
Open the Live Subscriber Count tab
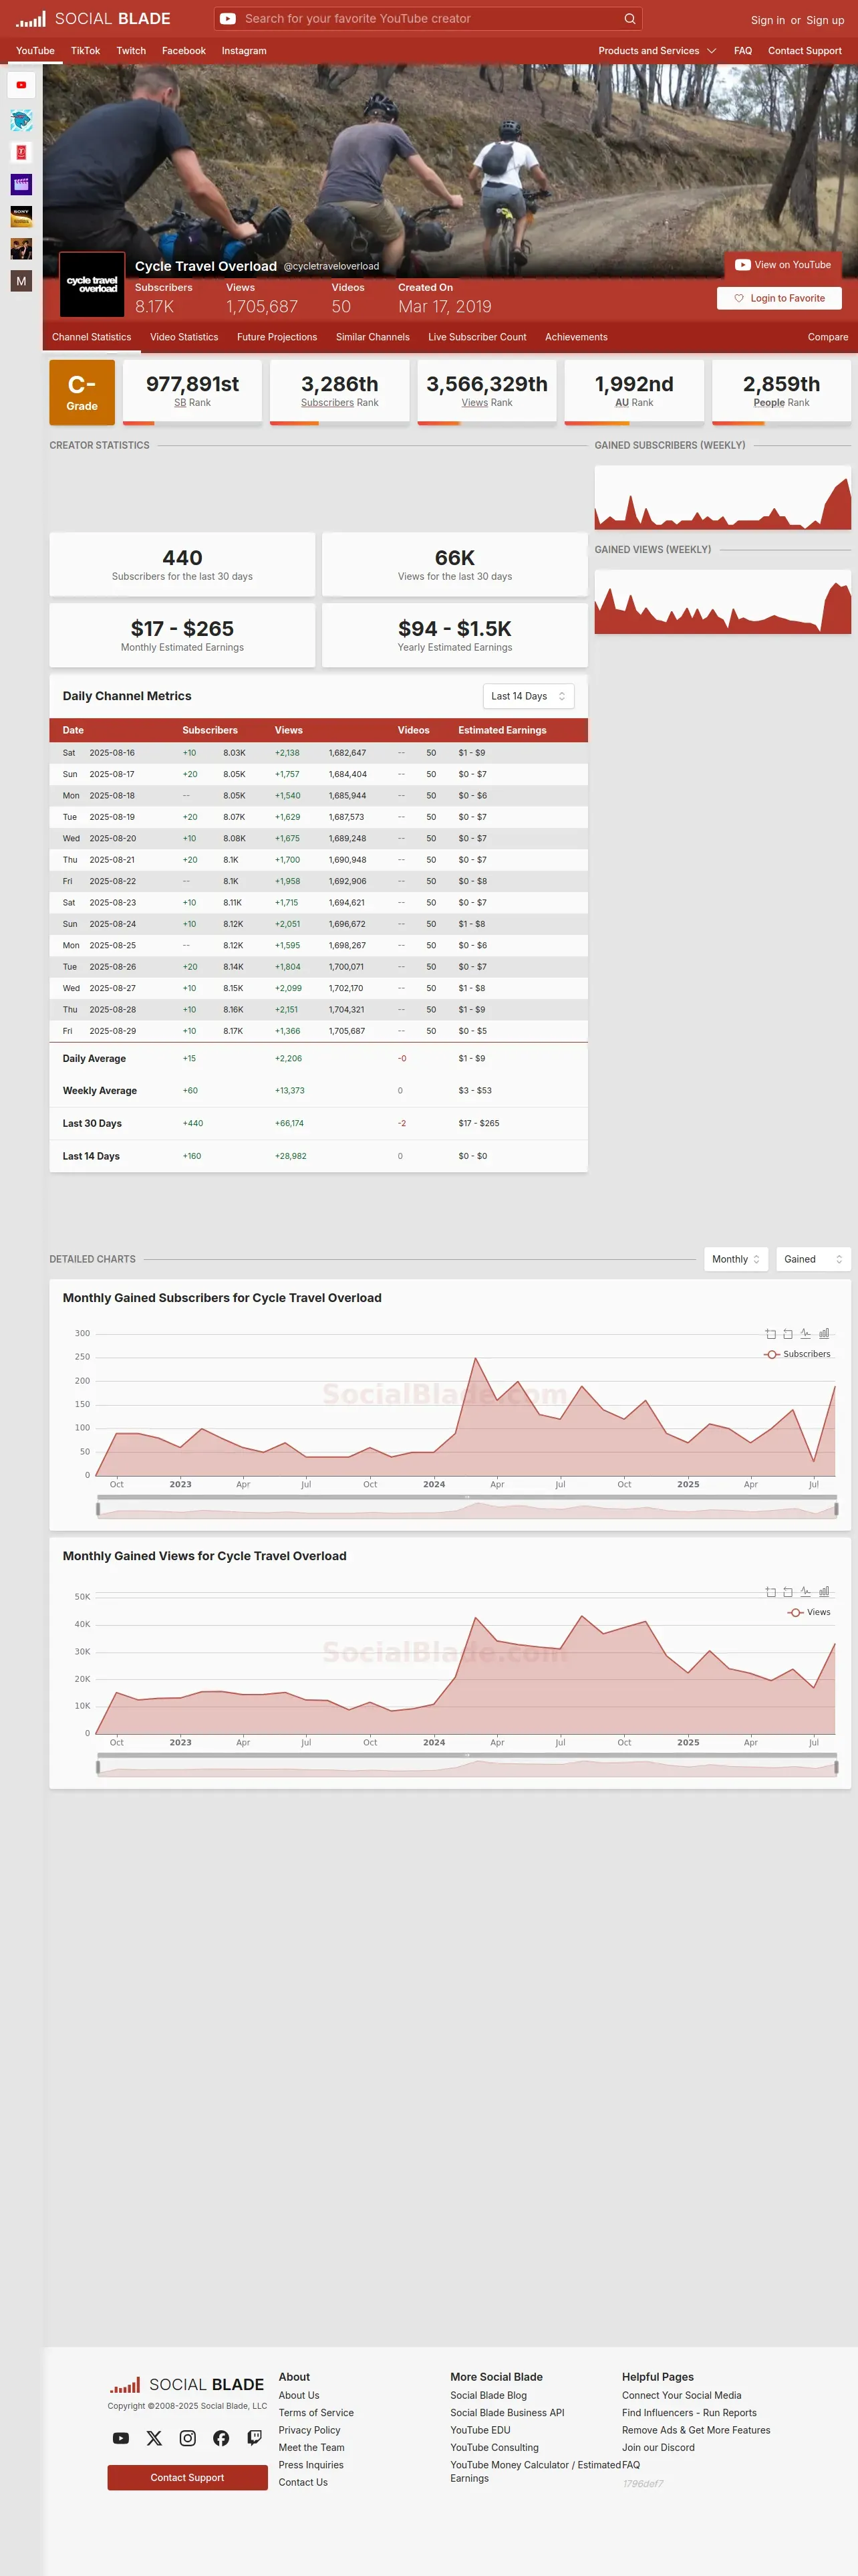[477, 337]
